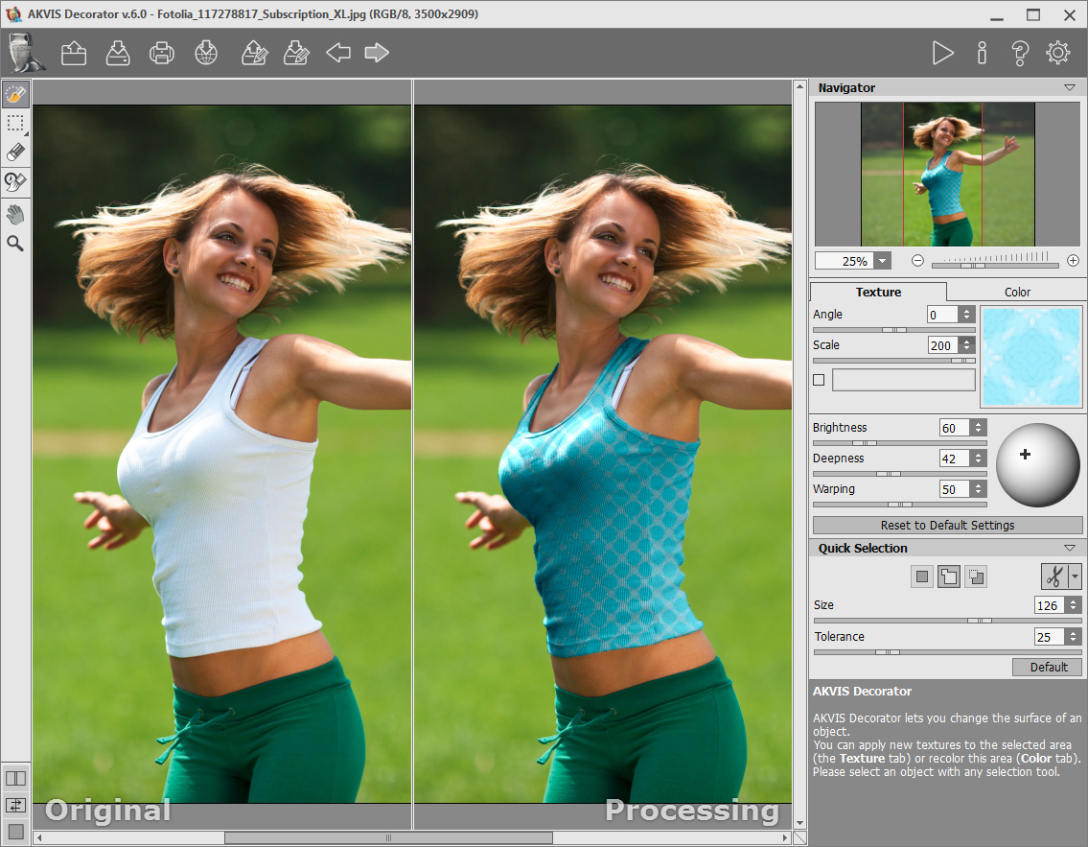Switch to the Color tab
Screen dimensions: 1088x847
point(1017,292)
